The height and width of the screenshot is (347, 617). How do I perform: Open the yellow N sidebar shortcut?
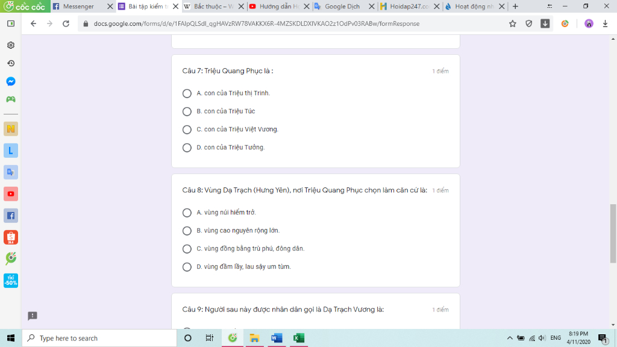click(11, 129)
